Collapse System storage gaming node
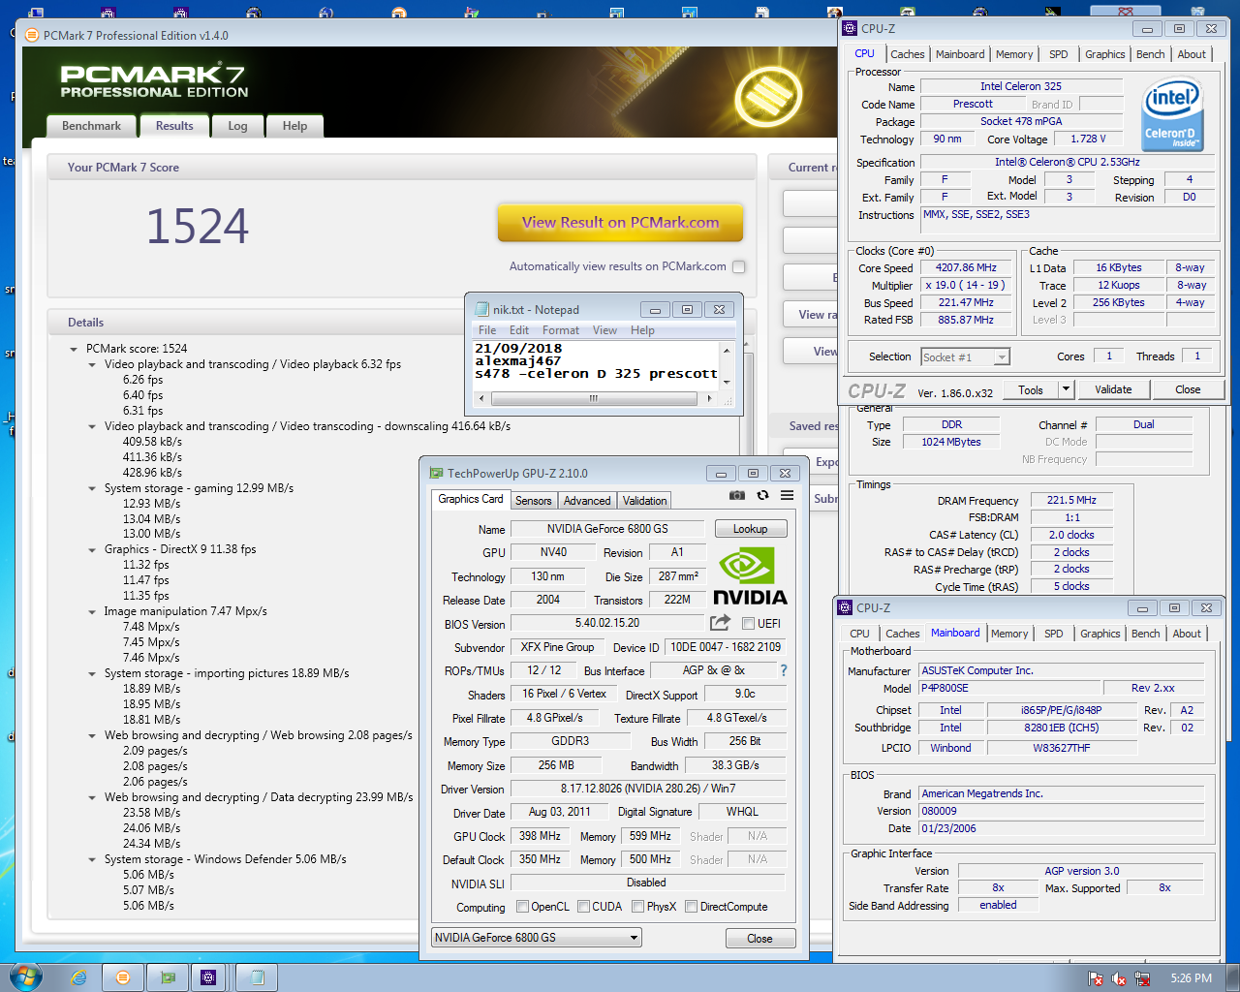This screenshot has width=1240, height=992. (x=92, y=488)
